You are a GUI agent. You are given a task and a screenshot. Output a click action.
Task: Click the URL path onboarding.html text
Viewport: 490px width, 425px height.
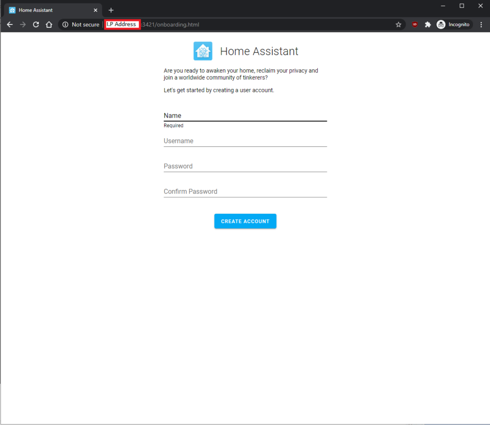pyautogui.click(x=178, y=25)
